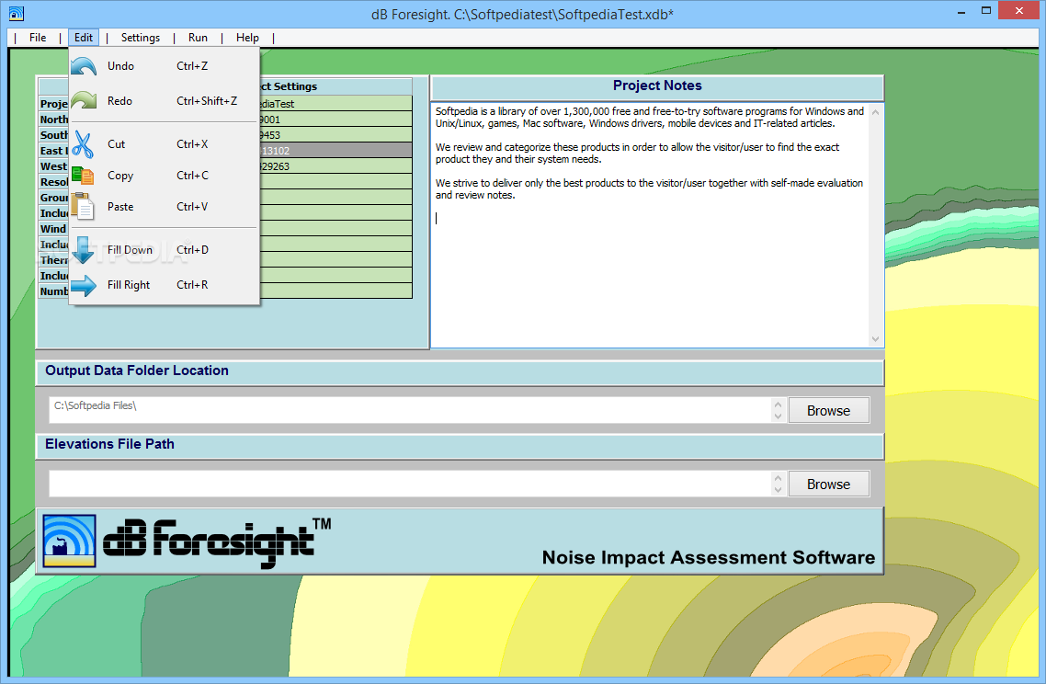
Task: Open the File menu
Action: [38, 38]
